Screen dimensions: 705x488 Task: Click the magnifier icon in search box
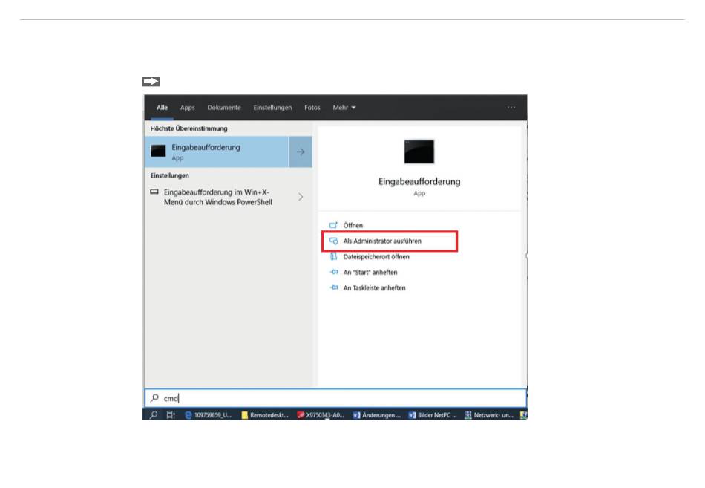[154, 397]
